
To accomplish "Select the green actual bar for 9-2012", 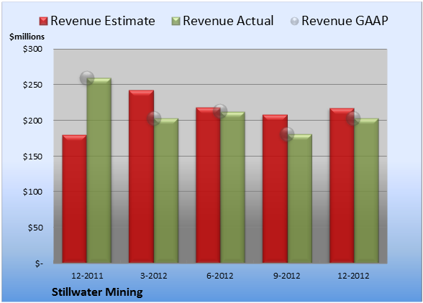I will pos(299,198).
